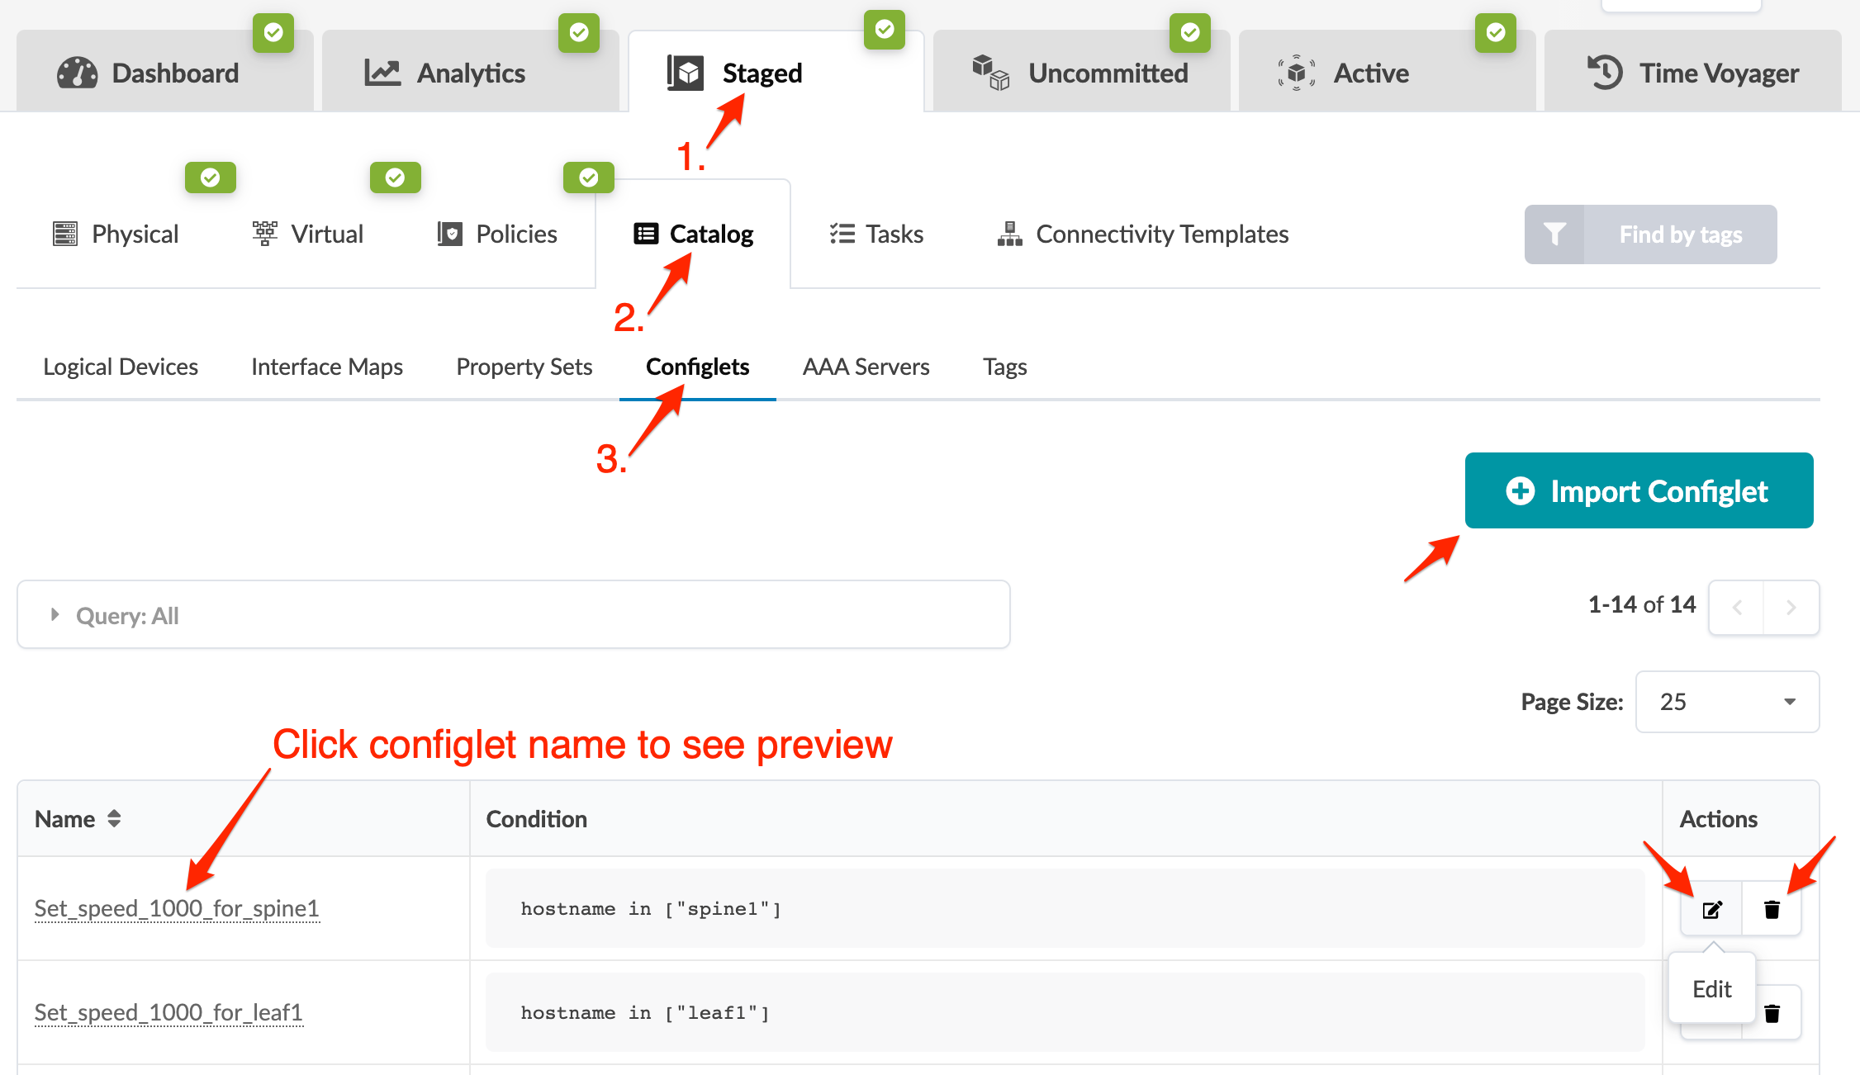Go to previous page of configlets
The height and width of the screenshot is (1075, 1860).
click(x=1737, y=608)
